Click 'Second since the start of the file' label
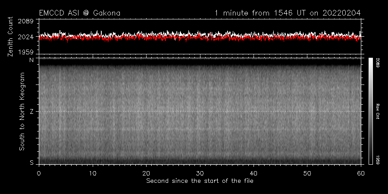 coord(200,181)
